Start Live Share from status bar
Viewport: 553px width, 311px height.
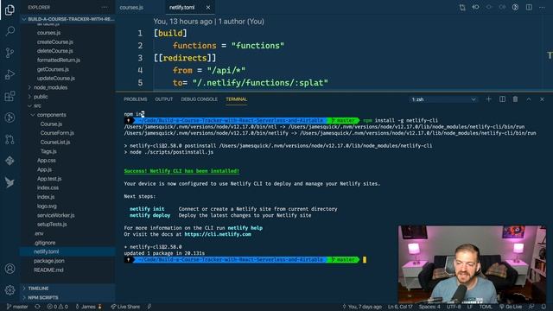pos(125,307)
